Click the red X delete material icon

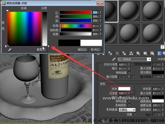117,53
